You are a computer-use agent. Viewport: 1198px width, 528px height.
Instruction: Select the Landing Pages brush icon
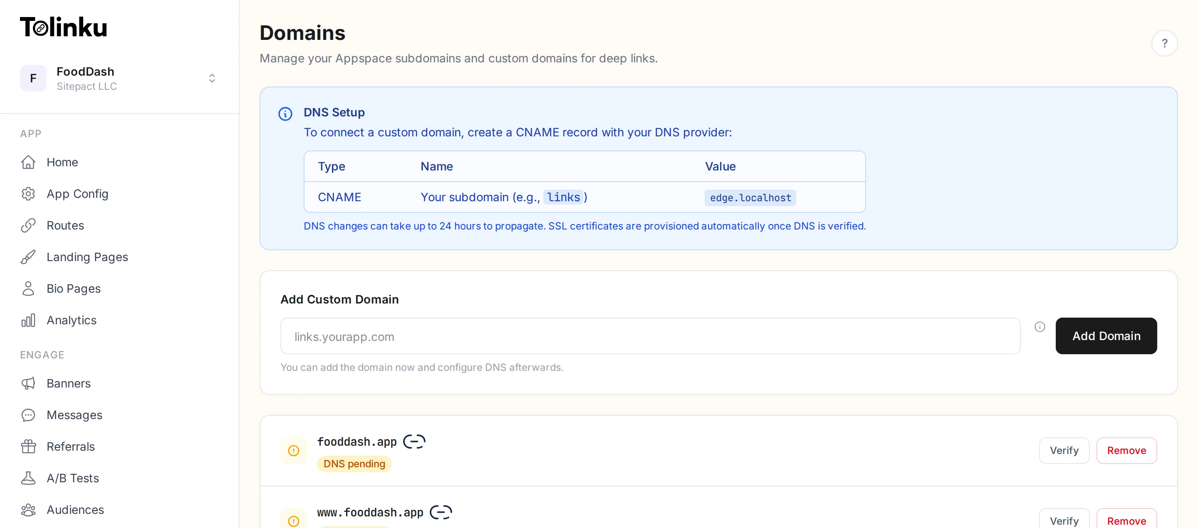click(x=28, y=257)
